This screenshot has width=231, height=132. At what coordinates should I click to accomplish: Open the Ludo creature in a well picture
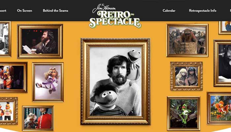pos(187,40)
